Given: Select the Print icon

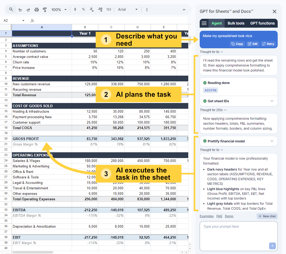Looking at the screenshot, I should coord(36,9).
